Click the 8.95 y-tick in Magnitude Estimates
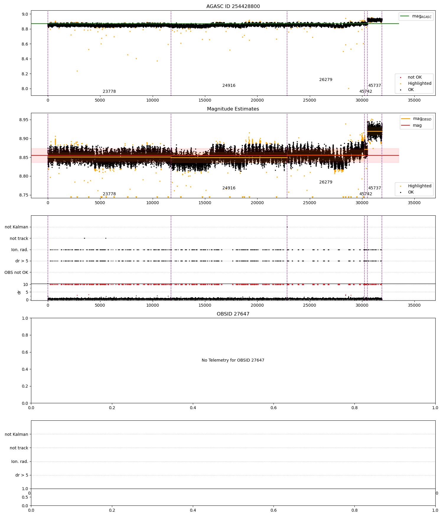 click(24, 120)
